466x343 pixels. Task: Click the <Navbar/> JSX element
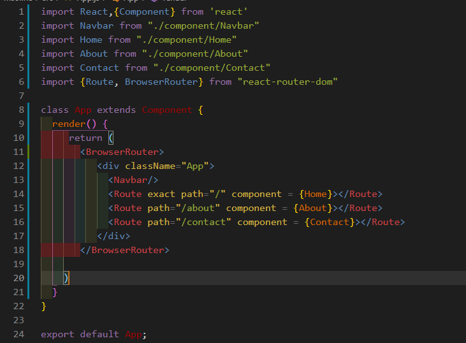(x=133, y=180)
